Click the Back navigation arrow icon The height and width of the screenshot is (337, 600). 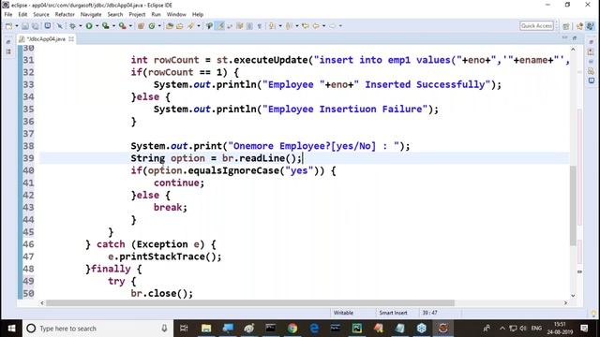pos(316,26)
